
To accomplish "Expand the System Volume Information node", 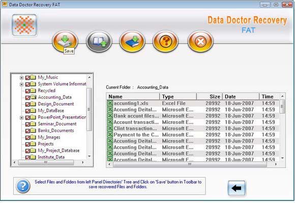I will [x=21, y=84].
